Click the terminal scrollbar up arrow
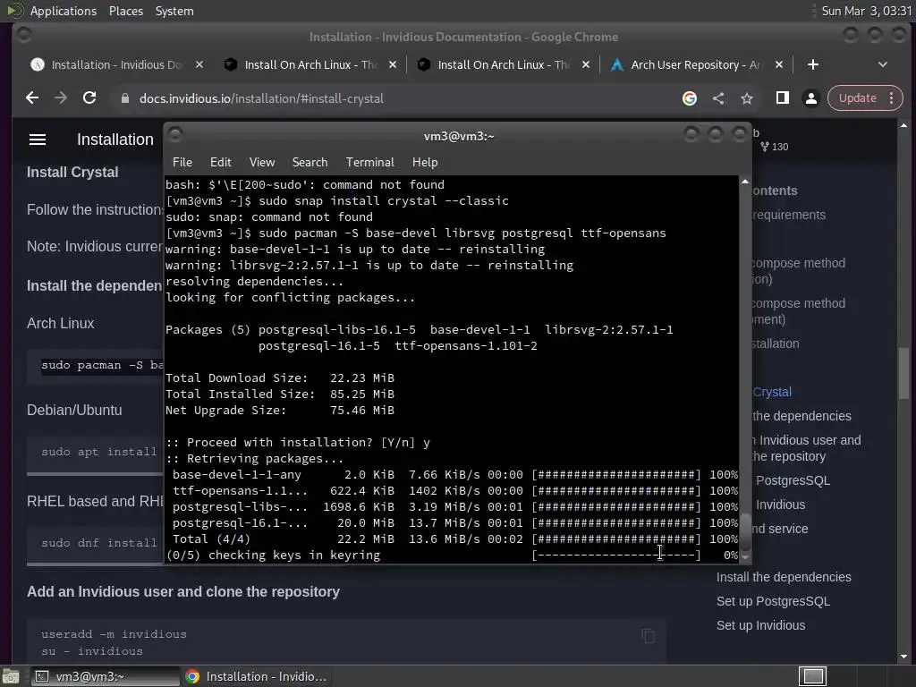 pyautogui.click(x=745, y=182)
